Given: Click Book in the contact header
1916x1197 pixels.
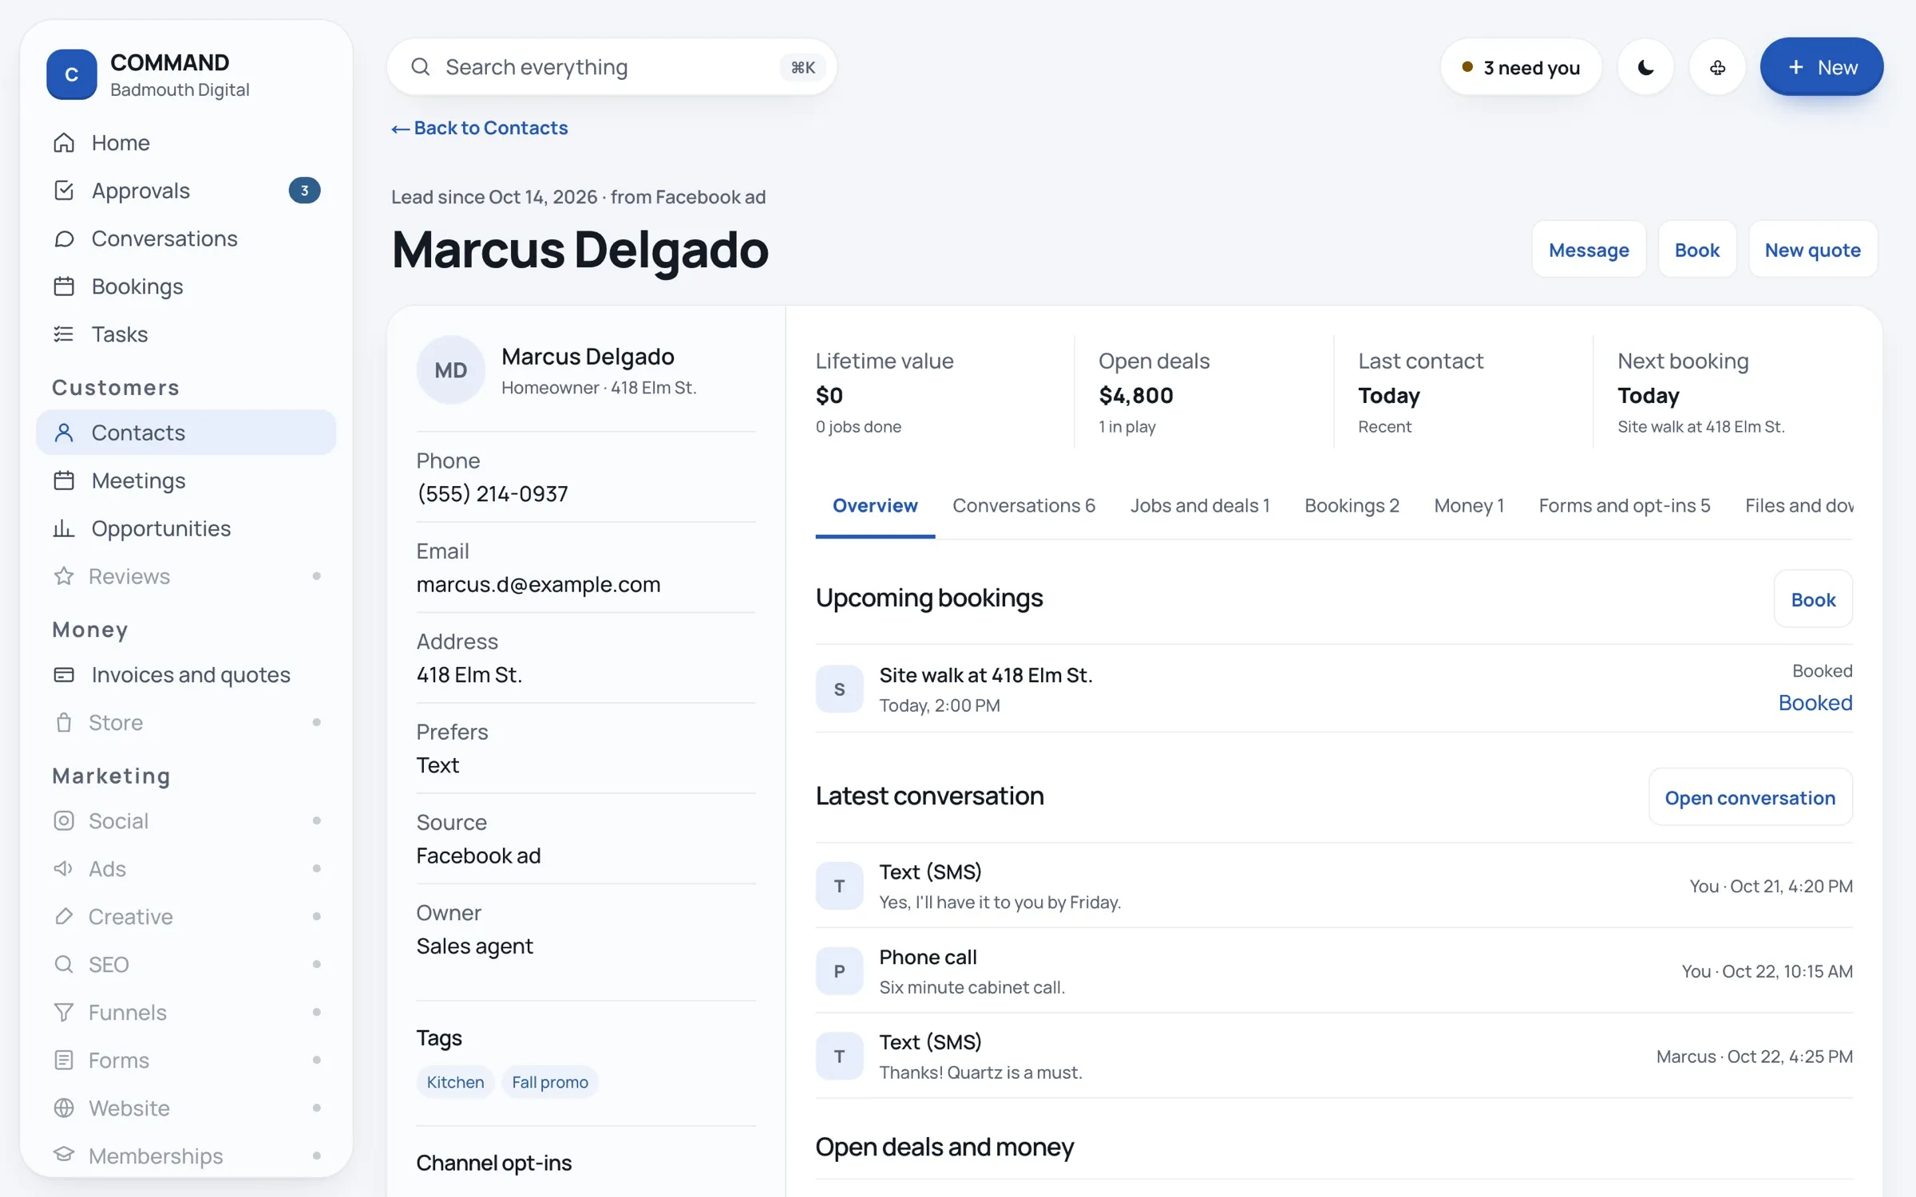Looking at the screenshot, I should coord(1696,250).
